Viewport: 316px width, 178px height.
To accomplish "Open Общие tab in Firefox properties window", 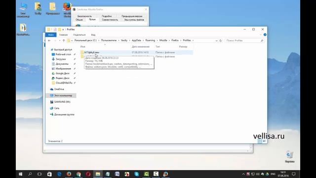I will tap(79, 20).
